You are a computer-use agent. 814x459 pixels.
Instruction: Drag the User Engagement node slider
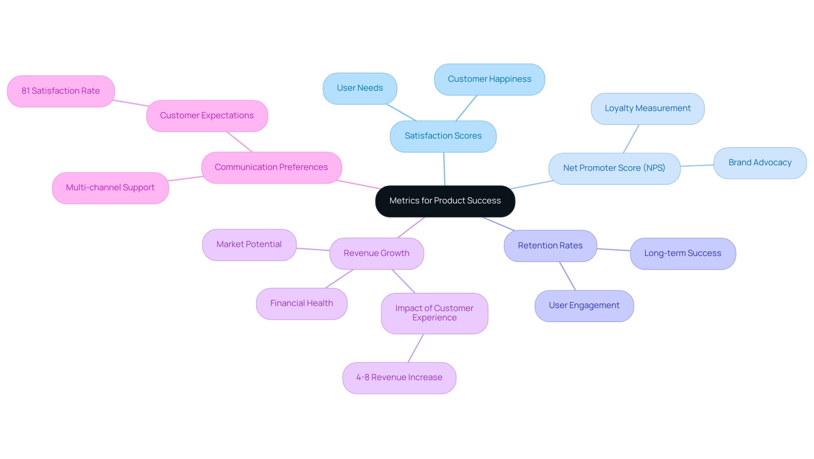(583, 304)
